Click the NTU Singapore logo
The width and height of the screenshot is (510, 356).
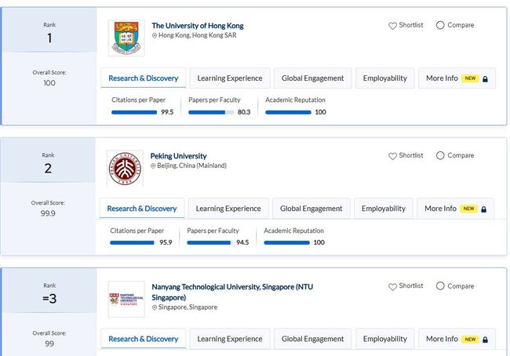tap(126, 299)
